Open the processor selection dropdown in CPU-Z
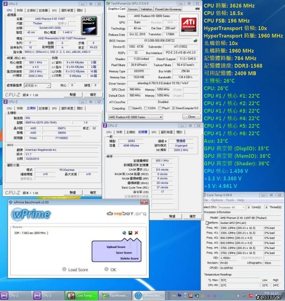 (37, 85)
